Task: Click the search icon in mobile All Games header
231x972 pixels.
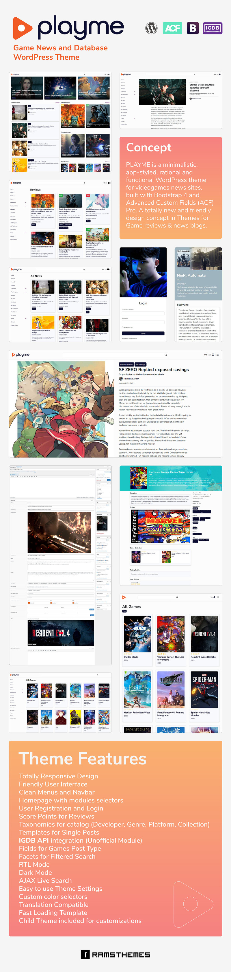Action: click(x=177, y=597)
